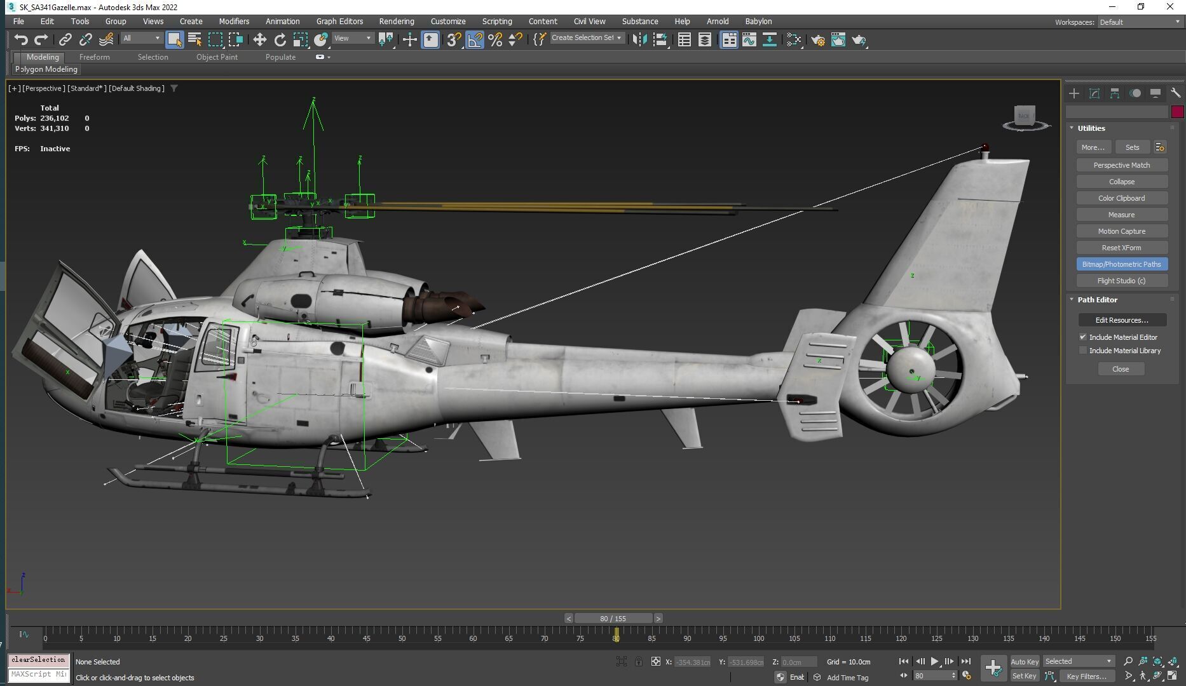Switch to the Create command panel tab
Viewport: 1186px width, 686px height.
(x=1074, y=93)
